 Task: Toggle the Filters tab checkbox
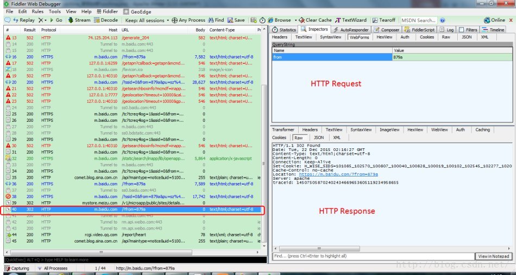tap(462, 30)
